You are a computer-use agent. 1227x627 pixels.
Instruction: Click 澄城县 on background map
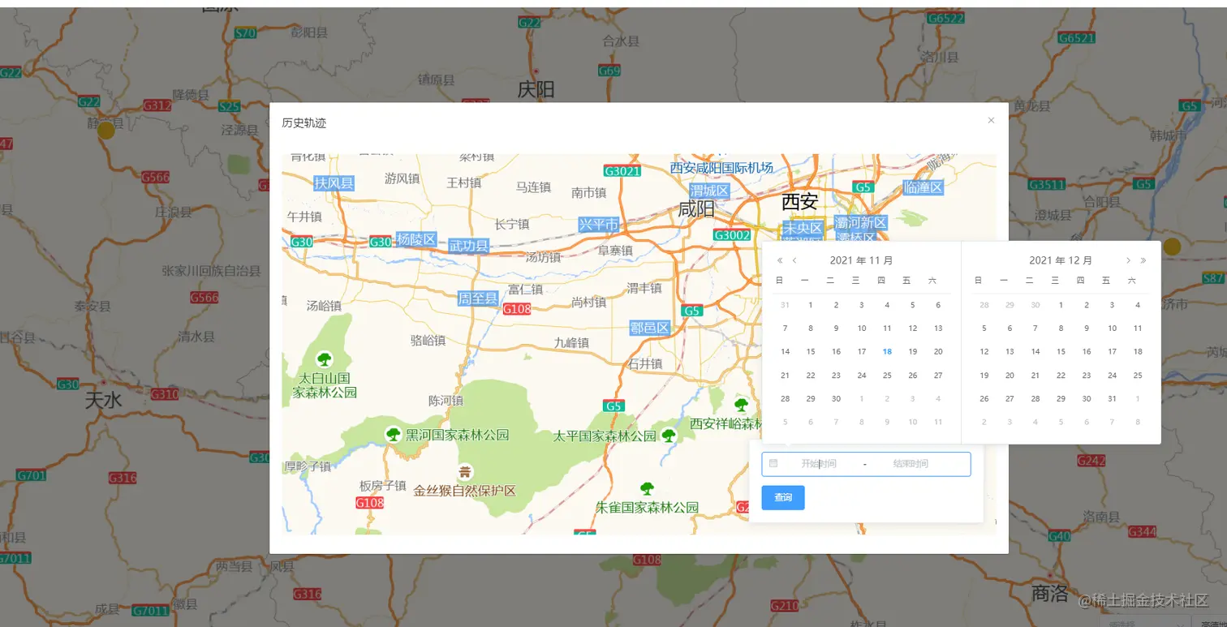(x=1053, y=215)
